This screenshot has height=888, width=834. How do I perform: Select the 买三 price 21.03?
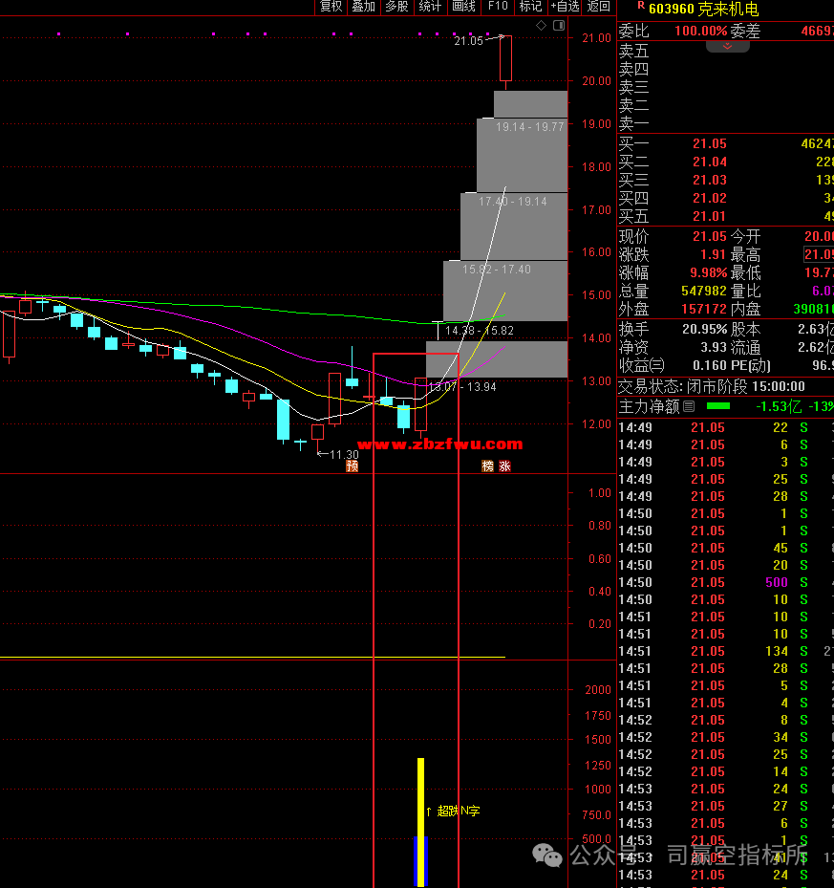710,180
